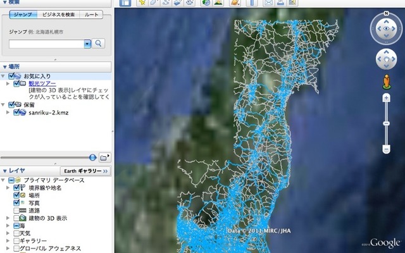Click the right arrow on the hand move joystick
This screenshot has height=253, width=405.
[x=394, y=59]
